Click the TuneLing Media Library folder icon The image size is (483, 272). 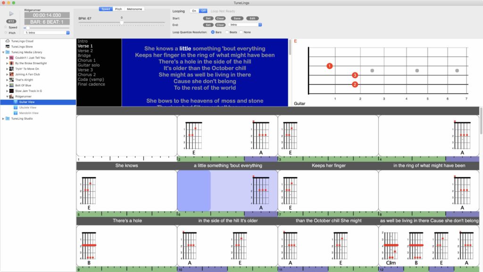[x=8, y=52]
